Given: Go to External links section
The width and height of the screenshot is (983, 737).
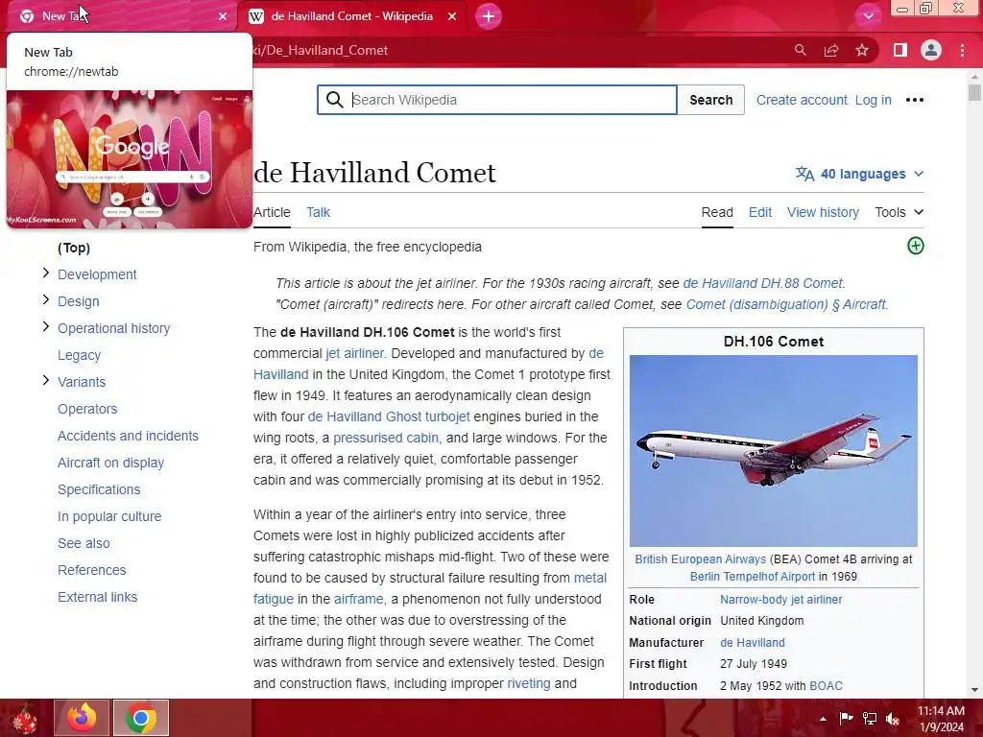Looking at the screenshot, I should pos(97,598).
